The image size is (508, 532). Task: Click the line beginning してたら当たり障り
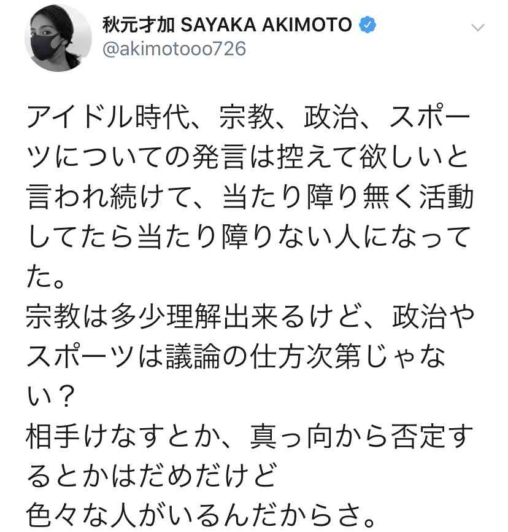(x=249, y=237)
